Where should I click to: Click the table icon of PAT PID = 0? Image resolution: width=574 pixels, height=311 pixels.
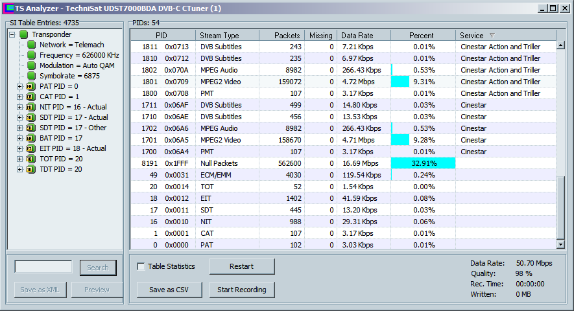pos(30,86)
